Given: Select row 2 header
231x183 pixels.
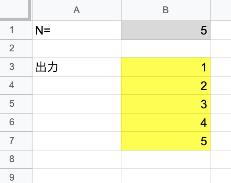Looking at the screenshot, I should pyautogui.click(x=16, y=49).
